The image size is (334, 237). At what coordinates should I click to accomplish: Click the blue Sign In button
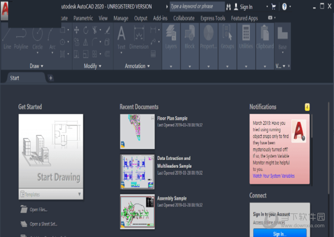(x=279, y=233)
